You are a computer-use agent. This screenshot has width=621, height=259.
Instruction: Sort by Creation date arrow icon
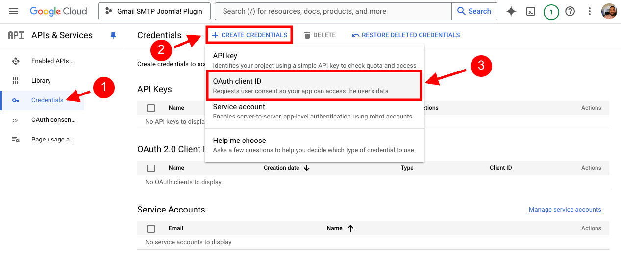(307, 168)
